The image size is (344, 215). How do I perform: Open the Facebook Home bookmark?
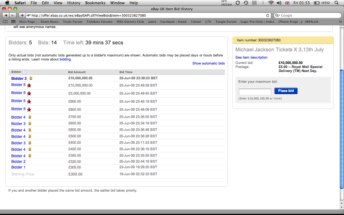point(174,22)
